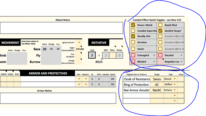The image size is (206, 116).
Task: Check the red Entangled condition box
Action: [133, 55]
